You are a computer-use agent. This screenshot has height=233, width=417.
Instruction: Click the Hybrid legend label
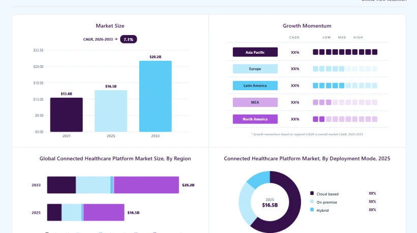[322, 211]
